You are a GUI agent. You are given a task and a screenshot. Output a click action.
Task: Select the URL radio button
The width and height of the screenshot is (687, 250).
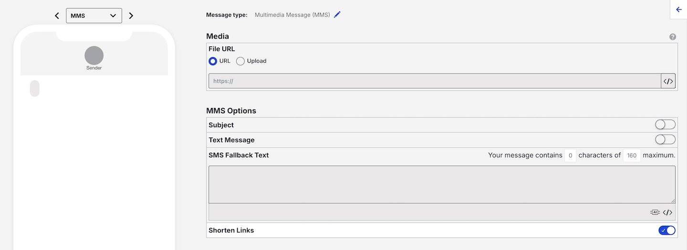click(x=213, y=61)
